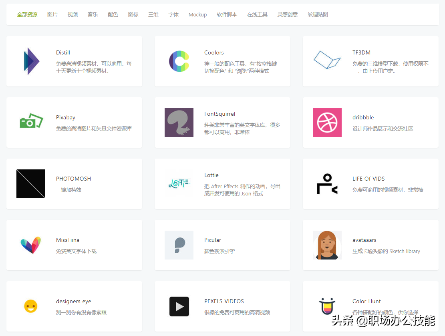Switch to the 纹理贴图 tab
This screenshot has height=336, width=445.
click(318, 14)
